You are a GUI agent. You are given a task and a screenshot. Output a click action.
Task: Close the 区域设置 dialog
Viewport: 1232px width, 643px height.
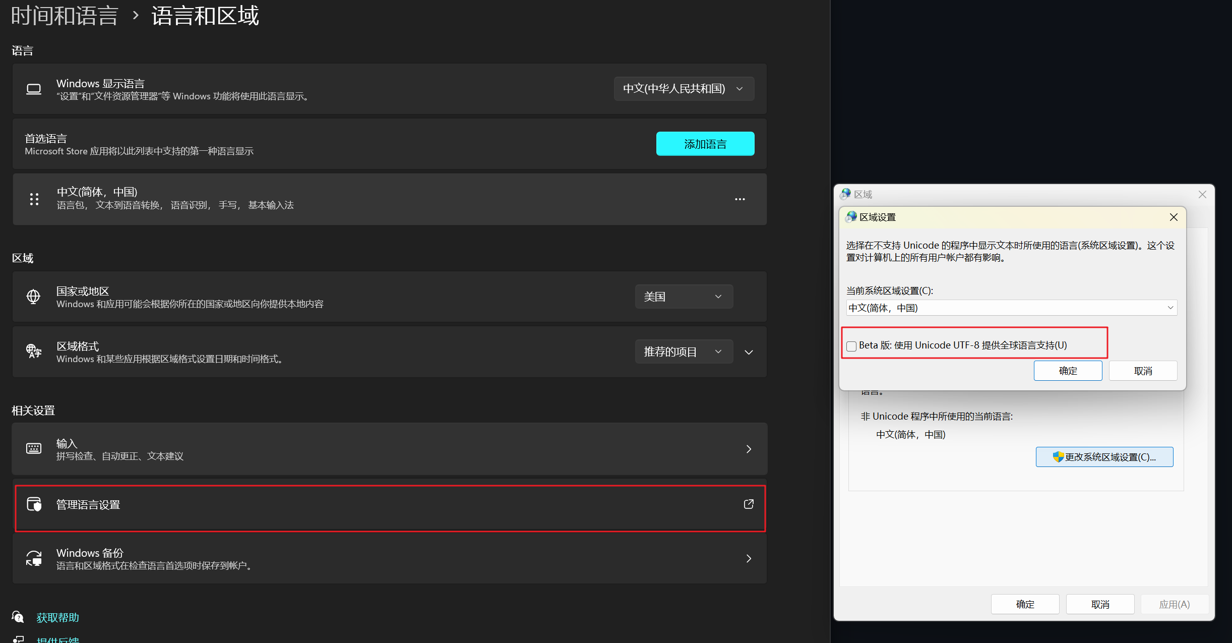point(1174,217)
